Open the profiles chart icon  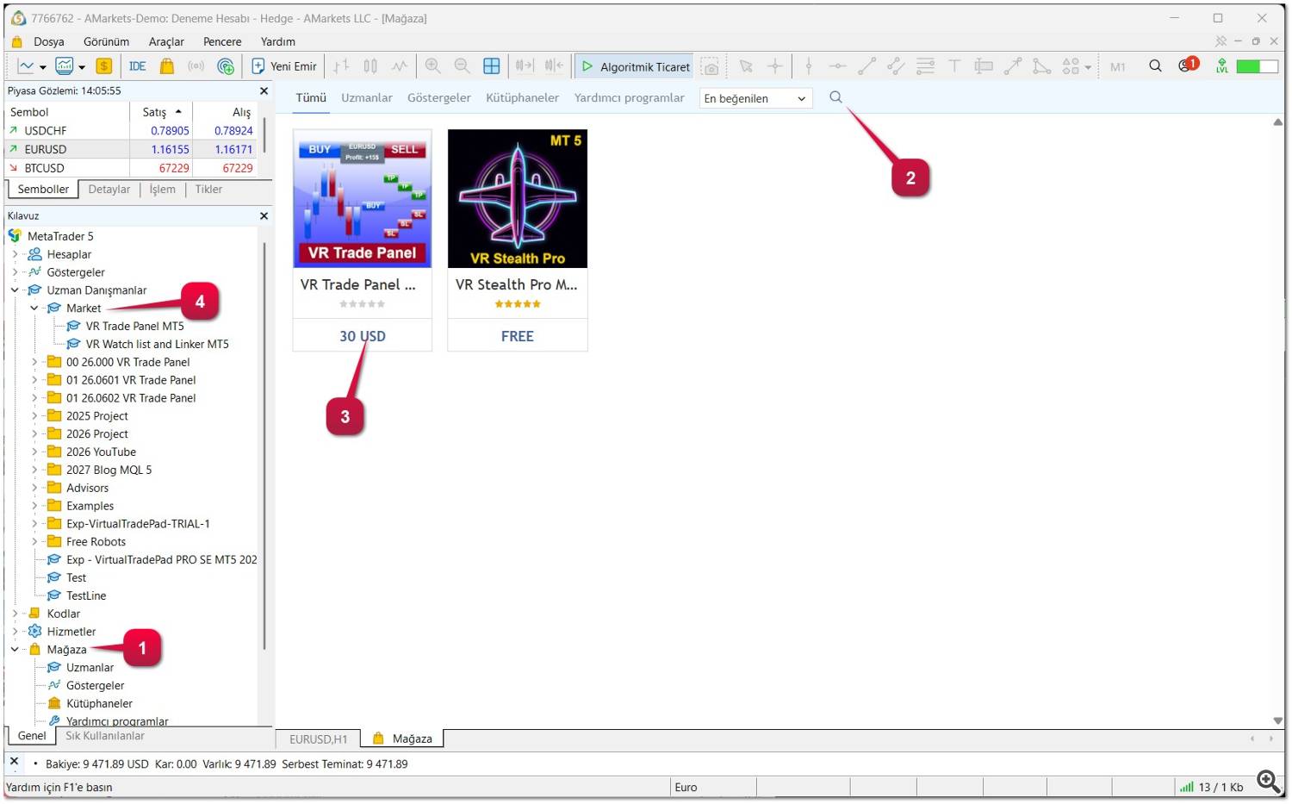point(65,66)
